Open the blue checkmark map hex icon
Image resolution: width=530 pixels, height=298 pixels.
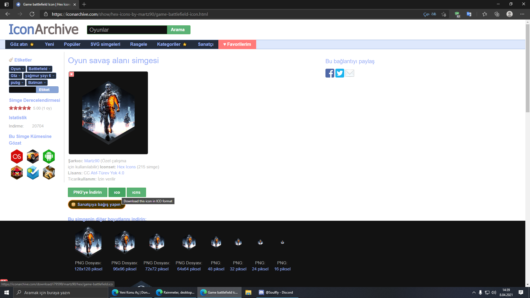(x=33, y=172)
